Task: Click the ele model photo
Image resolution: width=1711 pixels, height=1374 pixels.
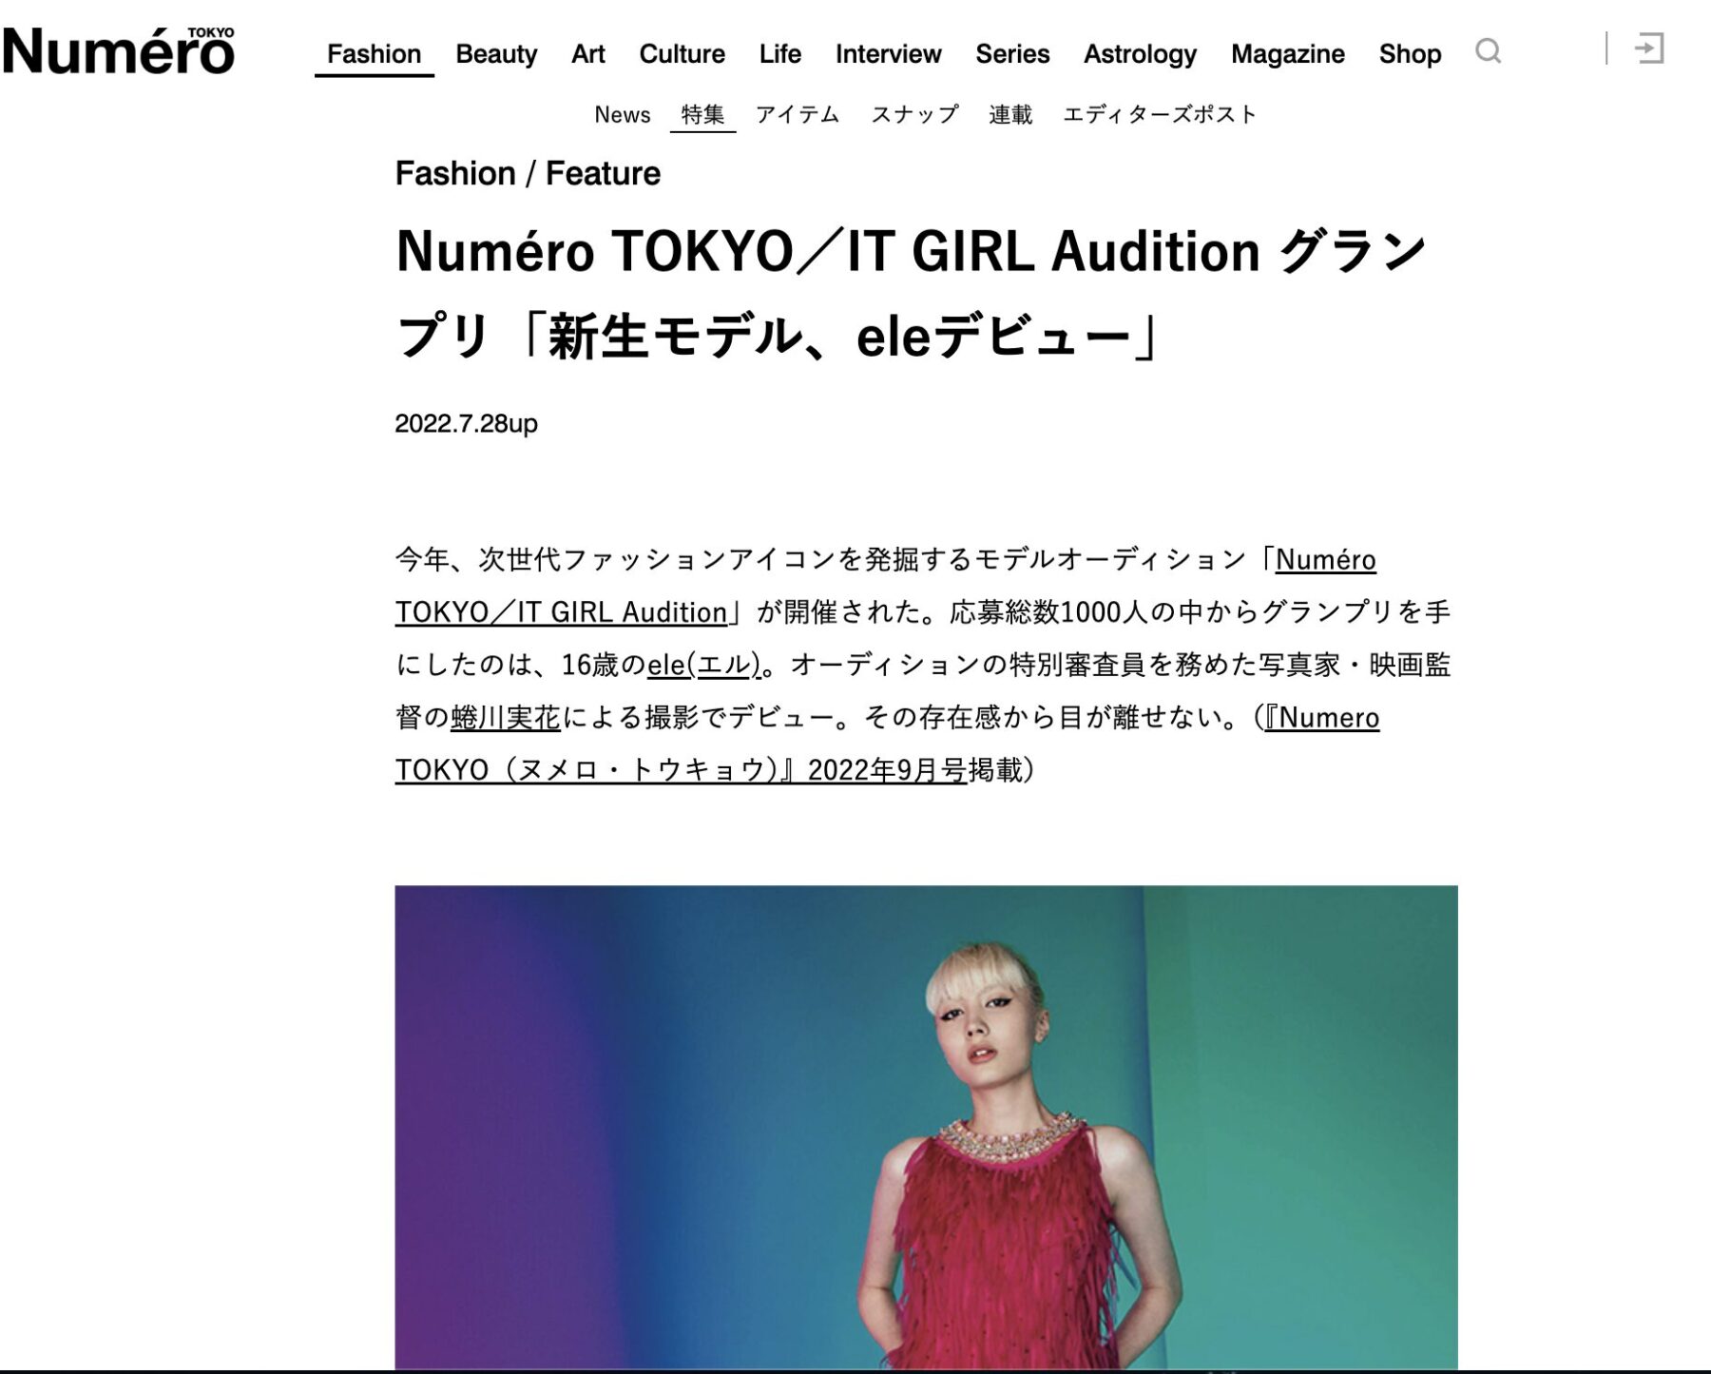Action: [926, 1128]
